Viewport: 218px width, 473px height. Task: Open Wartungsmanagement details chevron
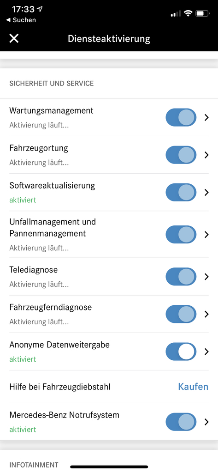206,117
